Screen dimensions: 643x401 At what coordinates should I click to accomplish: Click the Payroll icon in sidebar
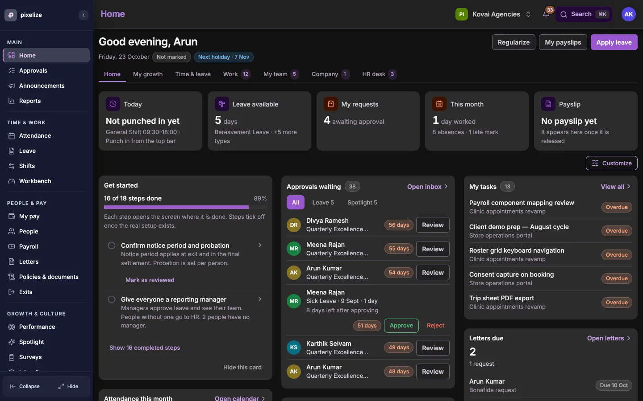(x=12, y=246)
